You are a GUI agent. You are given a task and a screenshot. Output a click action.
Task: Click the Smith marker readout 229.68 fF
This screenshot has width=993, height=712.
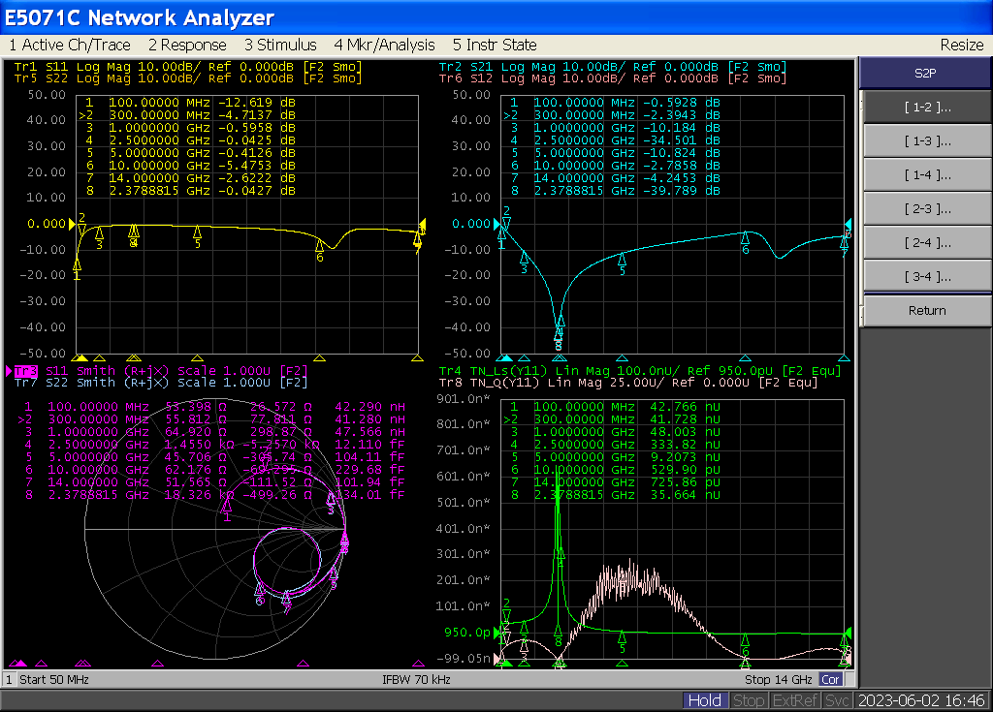coord(369,470)
